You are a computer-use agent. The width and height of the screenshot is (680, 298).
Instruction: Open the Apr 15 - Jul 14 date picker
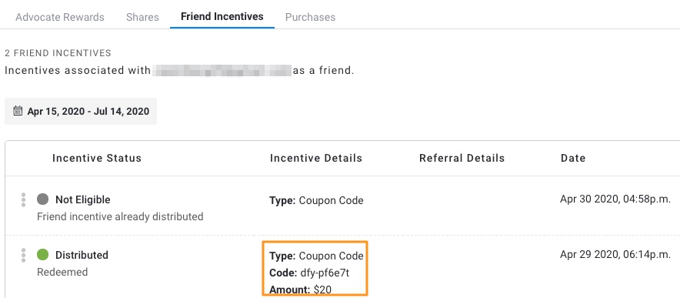tap(81, 111)
